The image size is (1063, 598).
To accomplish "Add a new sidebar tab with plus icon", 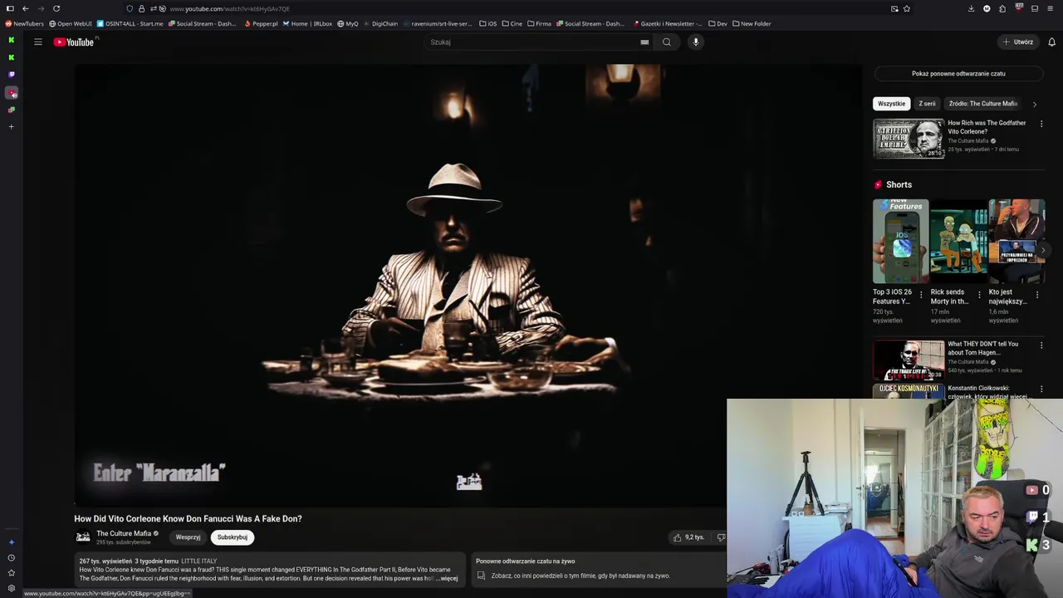I will click(11, 127).
